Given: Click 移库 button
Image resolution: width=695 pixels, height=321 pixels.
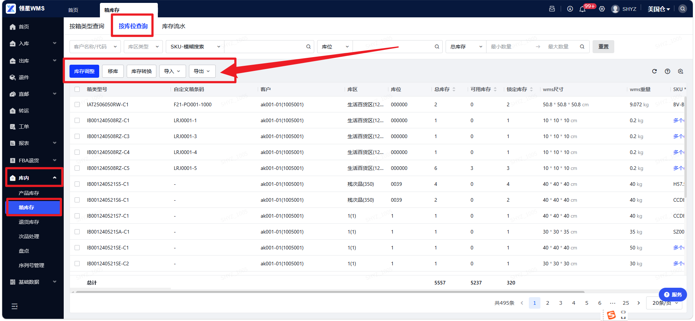Looking at the screenshot, I should pyautogui.click(x=113, y=71).
